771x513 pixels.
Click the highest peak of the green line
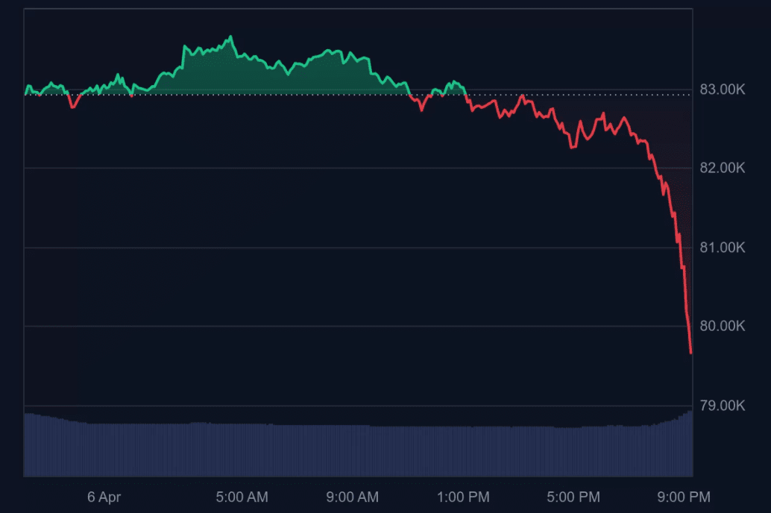pyautogui.click(x=231, y=37)
